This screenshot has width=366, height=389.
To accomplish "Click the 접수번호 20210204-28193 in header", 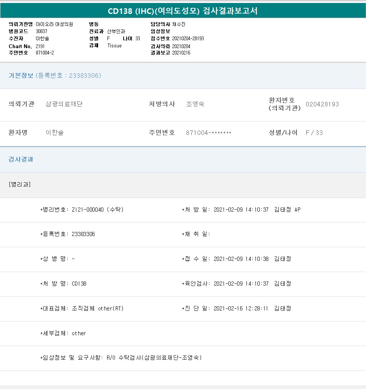I will (x=188, y=38).
